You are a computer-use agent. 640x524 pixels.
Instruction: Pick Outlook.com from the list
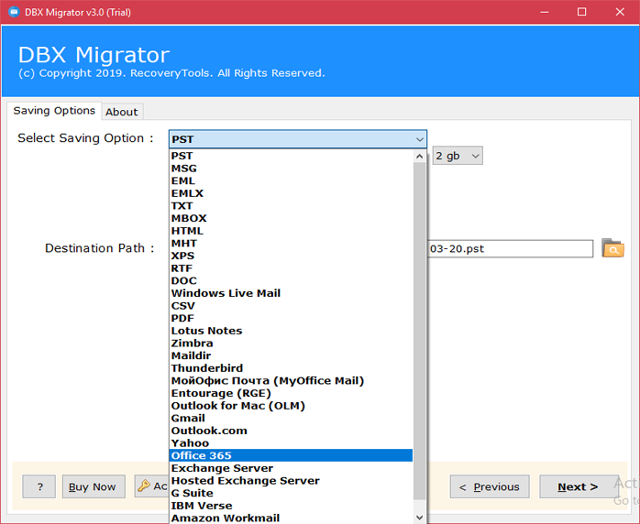click(291, 431)
